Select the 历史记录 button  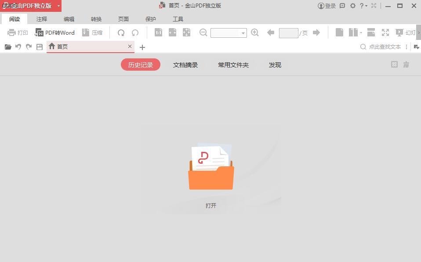[x=141, y=65]
